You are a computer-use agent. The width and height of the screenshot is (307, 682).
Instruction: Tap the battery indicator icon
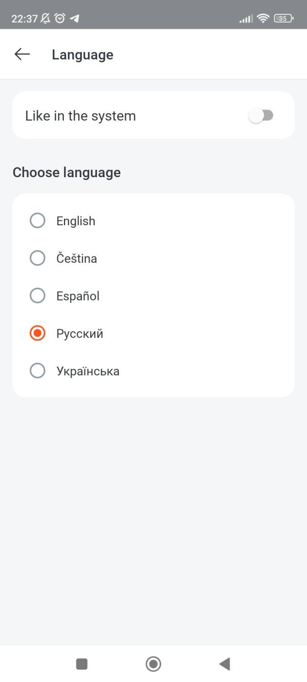point(283,18)
